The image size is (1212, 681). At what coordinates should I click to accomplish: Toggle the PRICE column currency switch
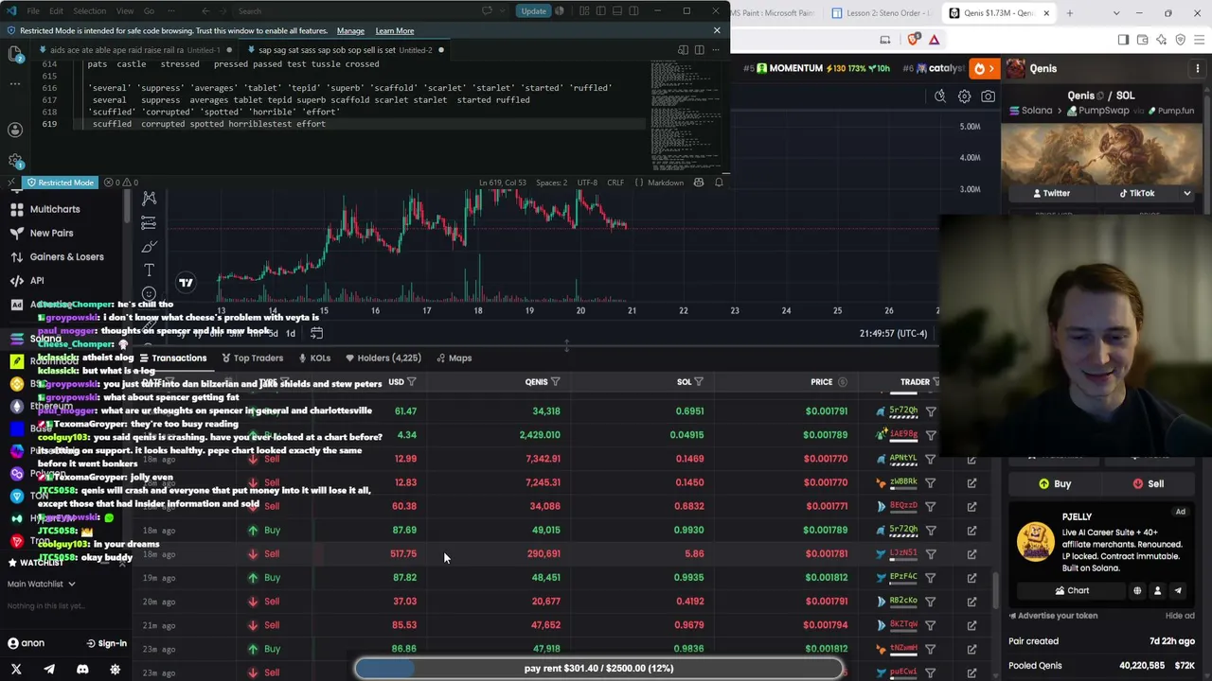click(843, 382)
